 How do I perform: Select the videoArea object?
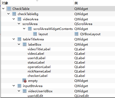coord(31,19)
